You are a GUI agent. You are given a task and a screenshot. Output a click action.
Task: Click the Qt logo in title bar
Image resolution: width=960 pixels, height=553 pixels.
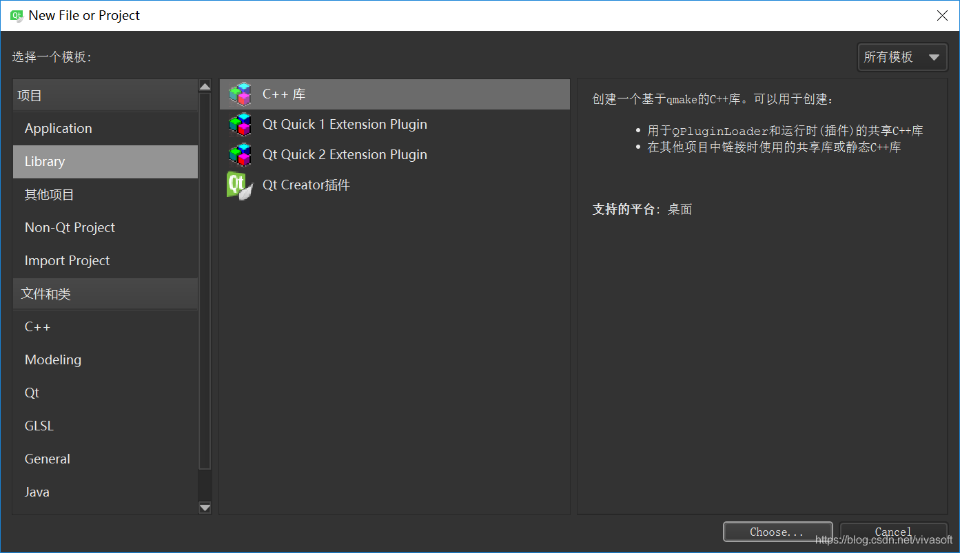17,15
